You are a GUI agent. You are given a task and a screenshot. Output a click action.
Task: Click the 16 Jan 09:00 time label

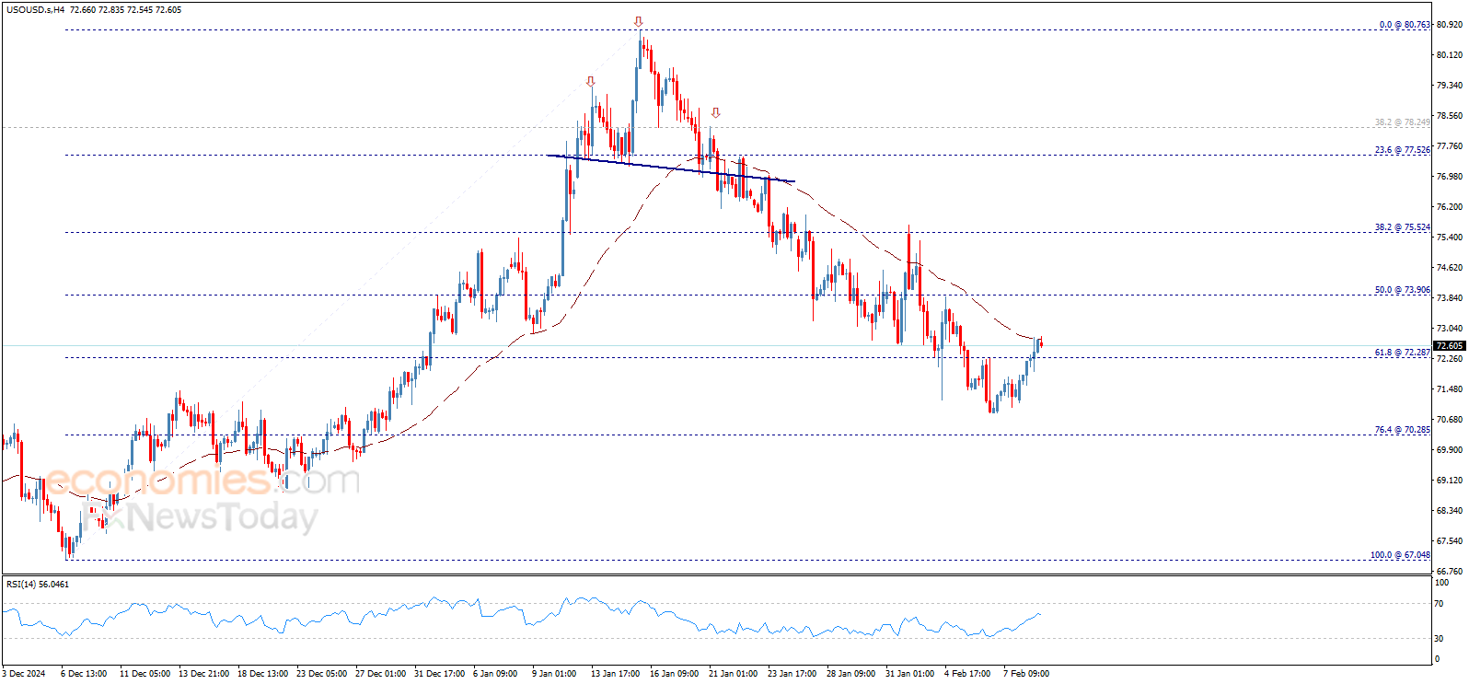[x=675, y=674]
